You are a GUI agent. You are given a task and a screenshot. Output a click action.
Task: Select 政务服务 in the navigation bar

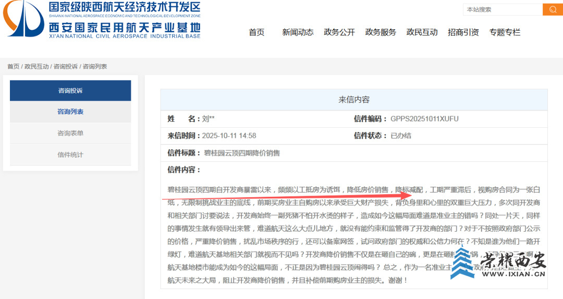[381, 32]
